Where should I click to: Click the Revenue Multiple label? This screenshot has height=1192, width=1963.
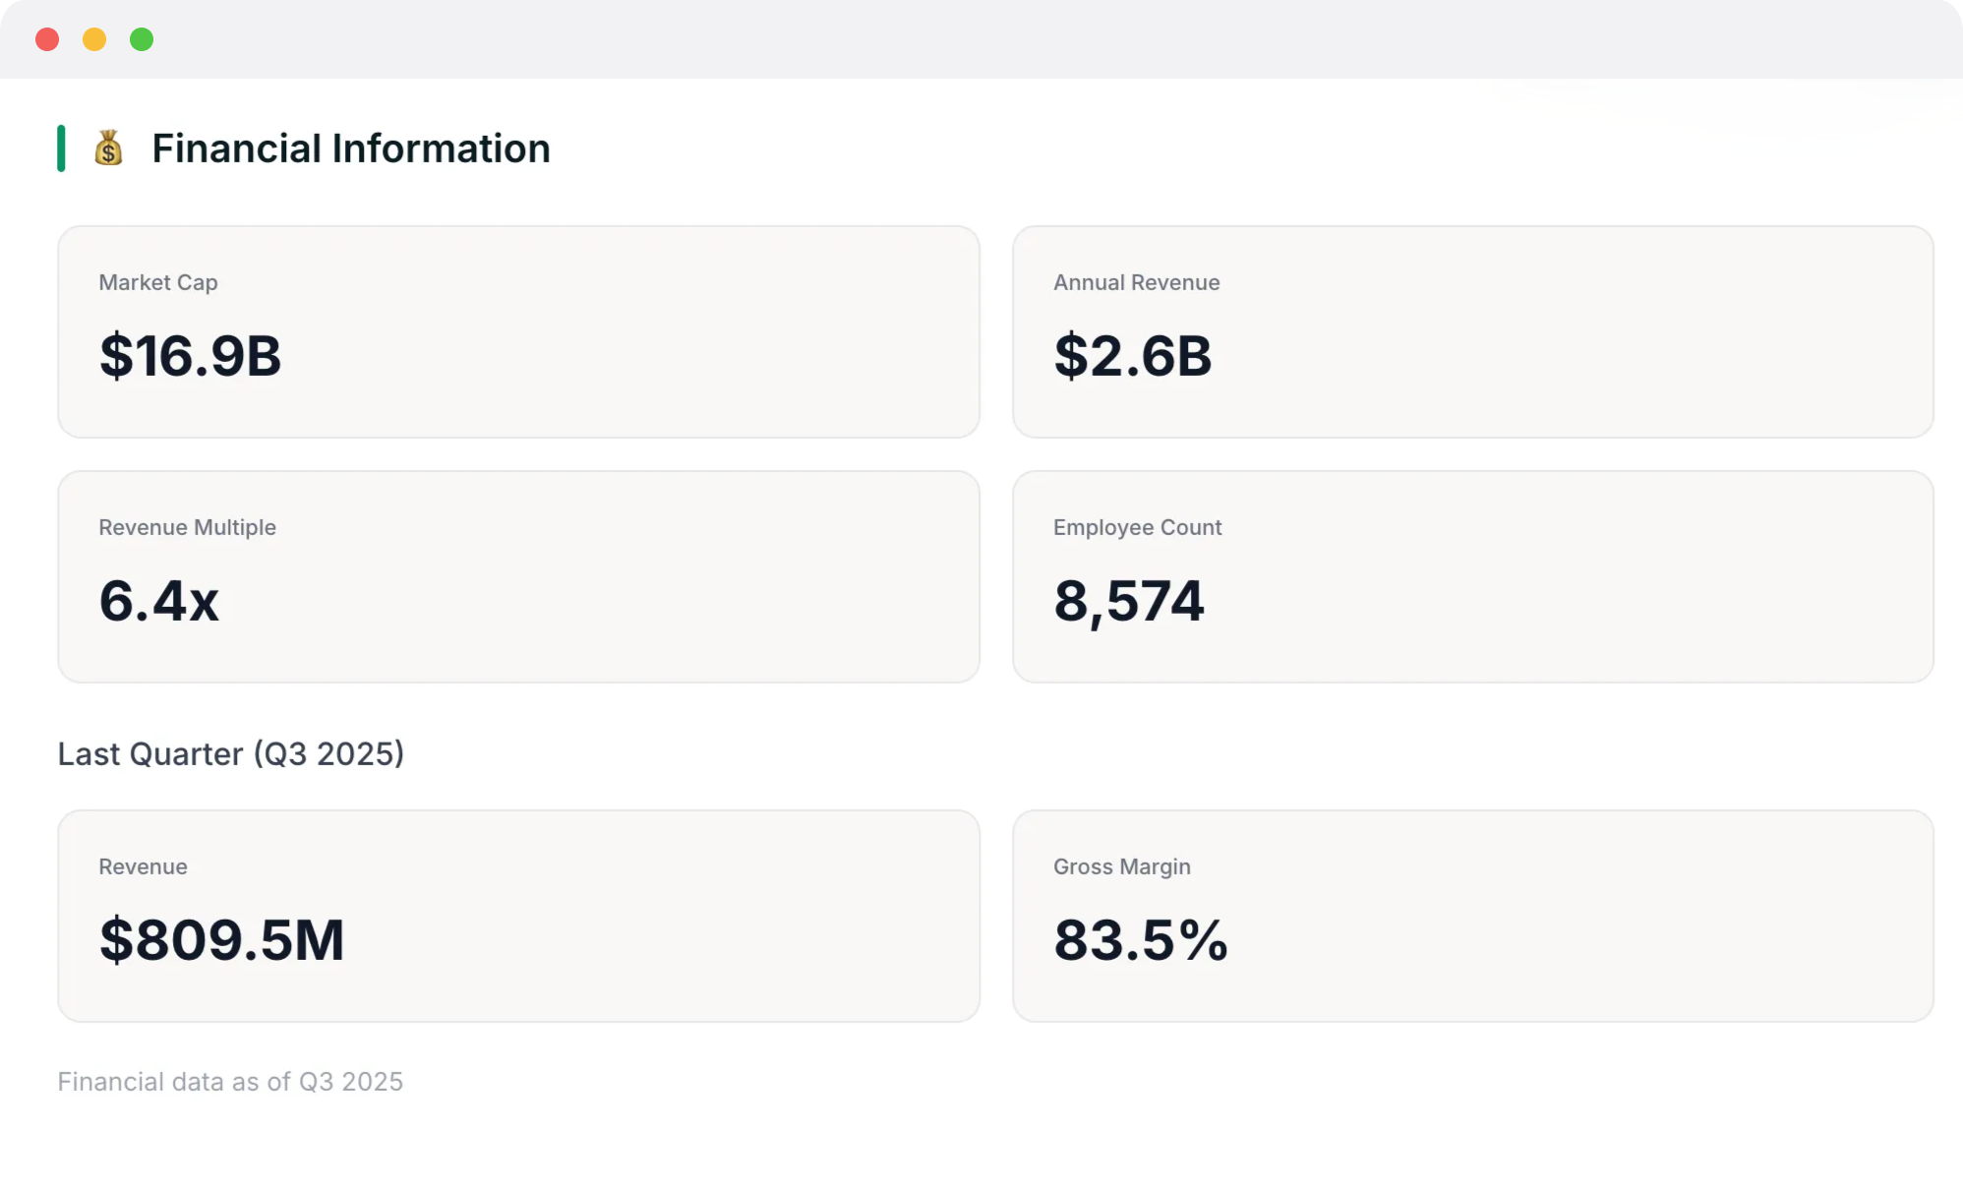pyautogui.click(x=187, y=527)
